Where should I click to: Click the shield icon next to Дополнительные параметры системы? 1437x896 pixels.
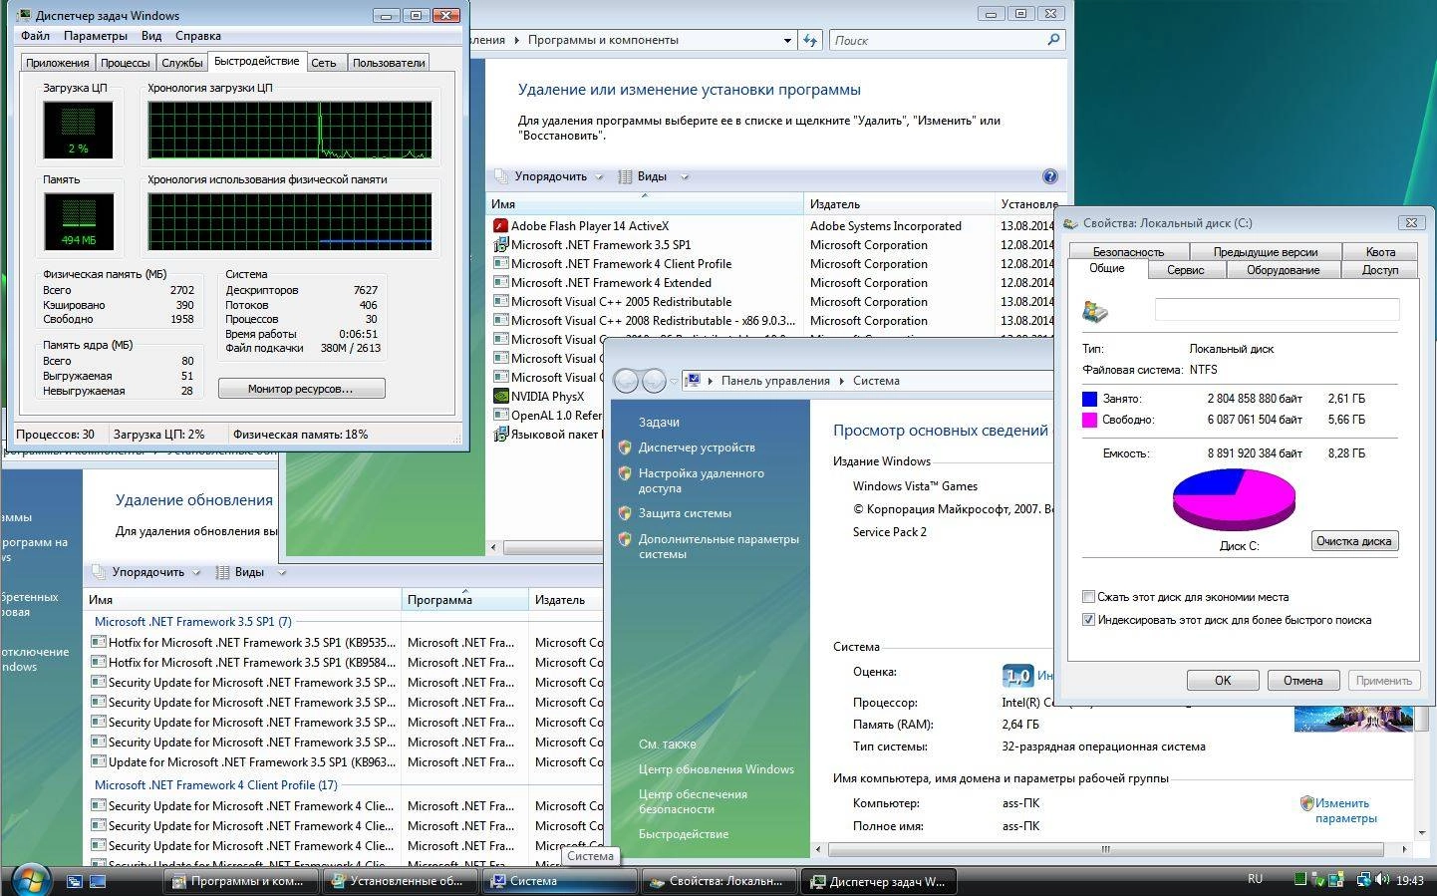coord(625,539)
